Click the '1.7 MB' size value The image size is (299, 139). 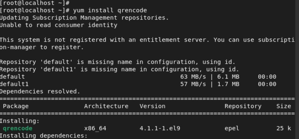pos(228,84)
